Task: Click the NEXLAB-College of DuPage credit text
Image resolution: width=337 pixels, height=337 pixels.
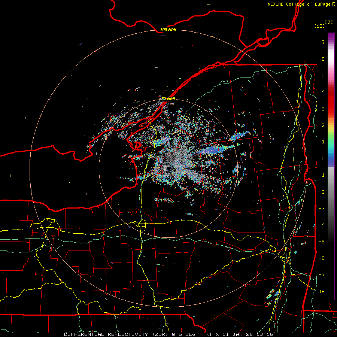Action: 301,4
